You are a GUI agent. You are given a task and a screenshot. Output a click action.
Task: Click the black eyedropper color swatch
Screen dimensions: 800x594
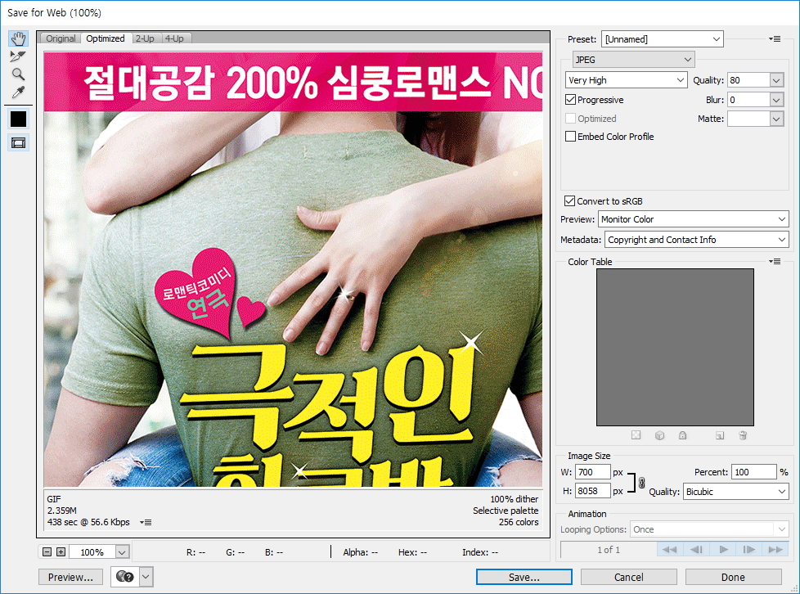coord(18,119)
